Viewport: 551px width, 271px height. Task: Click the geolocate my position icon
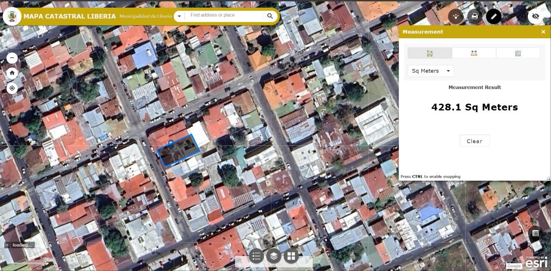click(12, 88)
